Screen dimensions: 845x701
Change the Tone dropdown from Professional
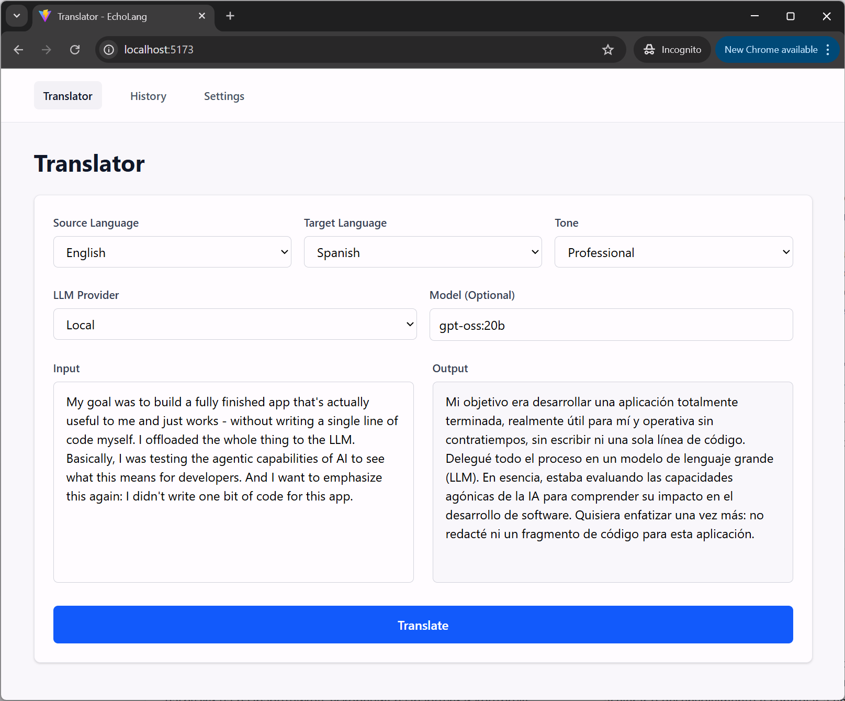coord(673,252)
